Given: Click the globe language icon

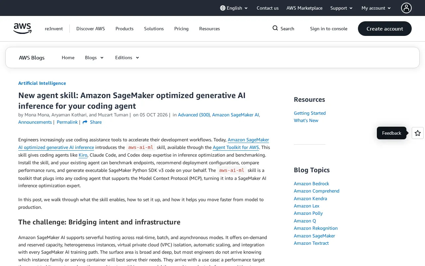Looking at the screenshot, I should 223,8.
